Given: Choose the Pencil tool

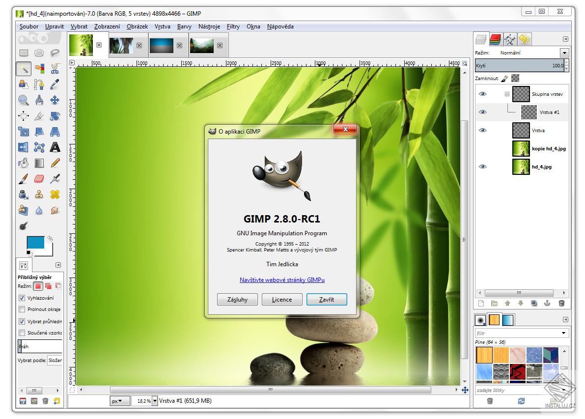Looking at the screenshot, I should click(55, 163).
